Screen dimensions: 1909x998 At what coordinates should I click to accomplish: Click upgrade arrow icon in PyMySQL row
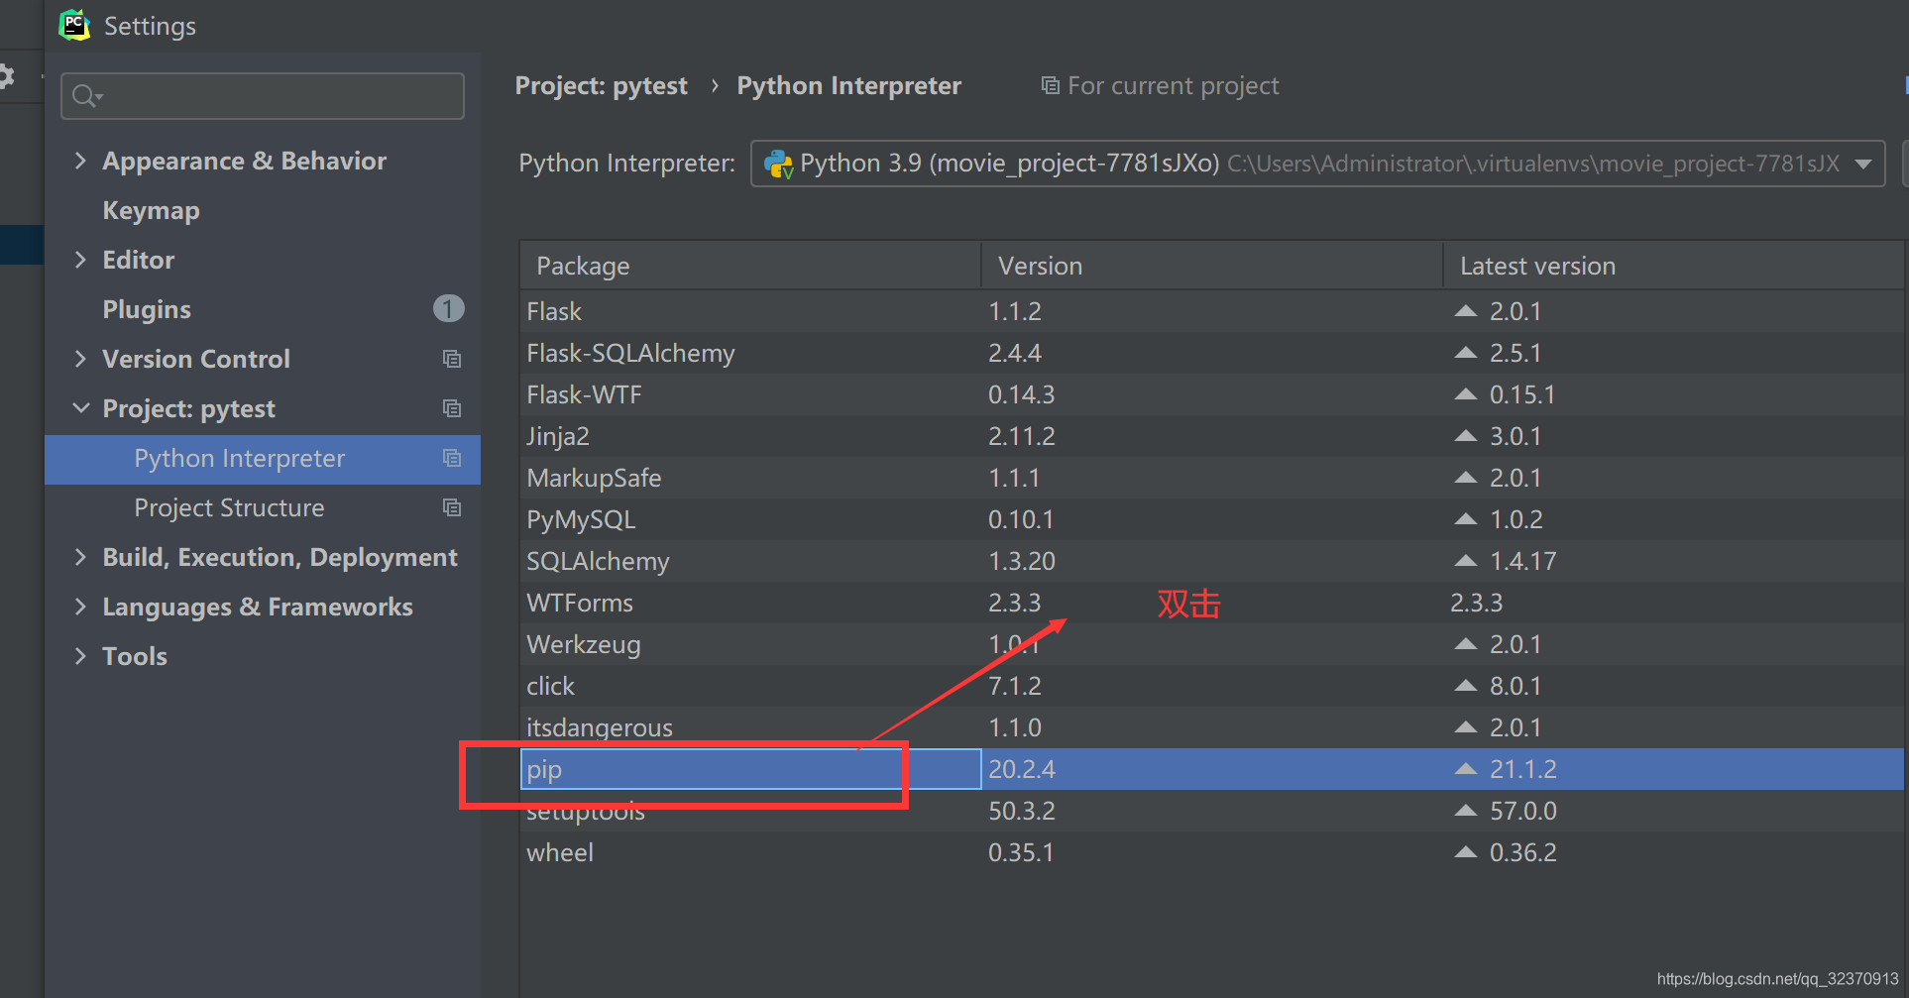point(1465,519)
